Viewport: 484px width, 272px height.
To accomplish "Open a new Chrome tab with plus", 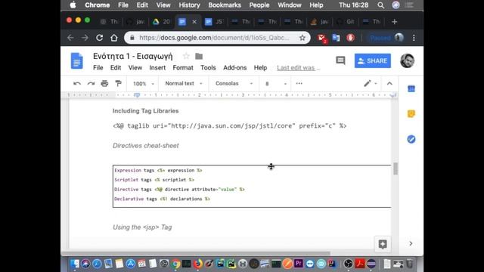I will (x=394, y=22).
